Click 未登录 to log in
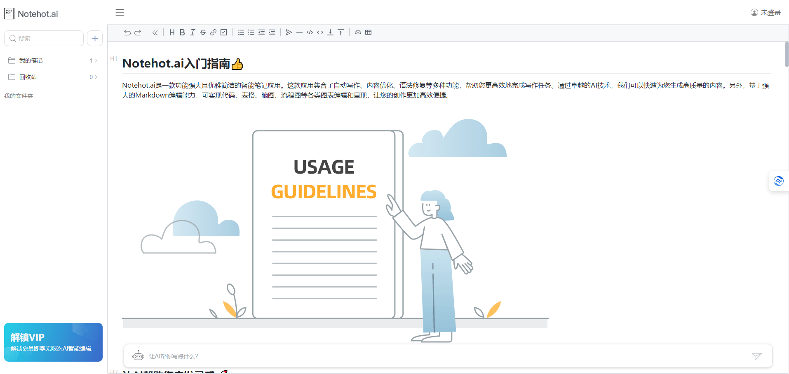The width and height of the screenshot is (789, 374). [766, 12]
